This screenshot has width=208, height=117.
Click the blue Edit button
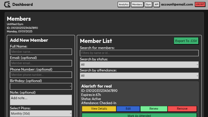coord(128,109)
